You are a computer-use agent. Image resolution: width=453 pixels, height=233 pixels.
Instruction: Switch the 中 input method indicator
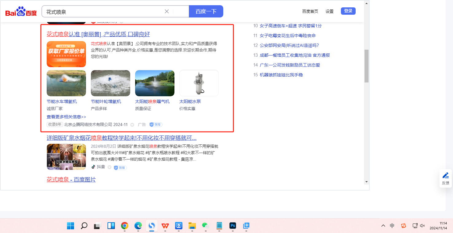392,226
